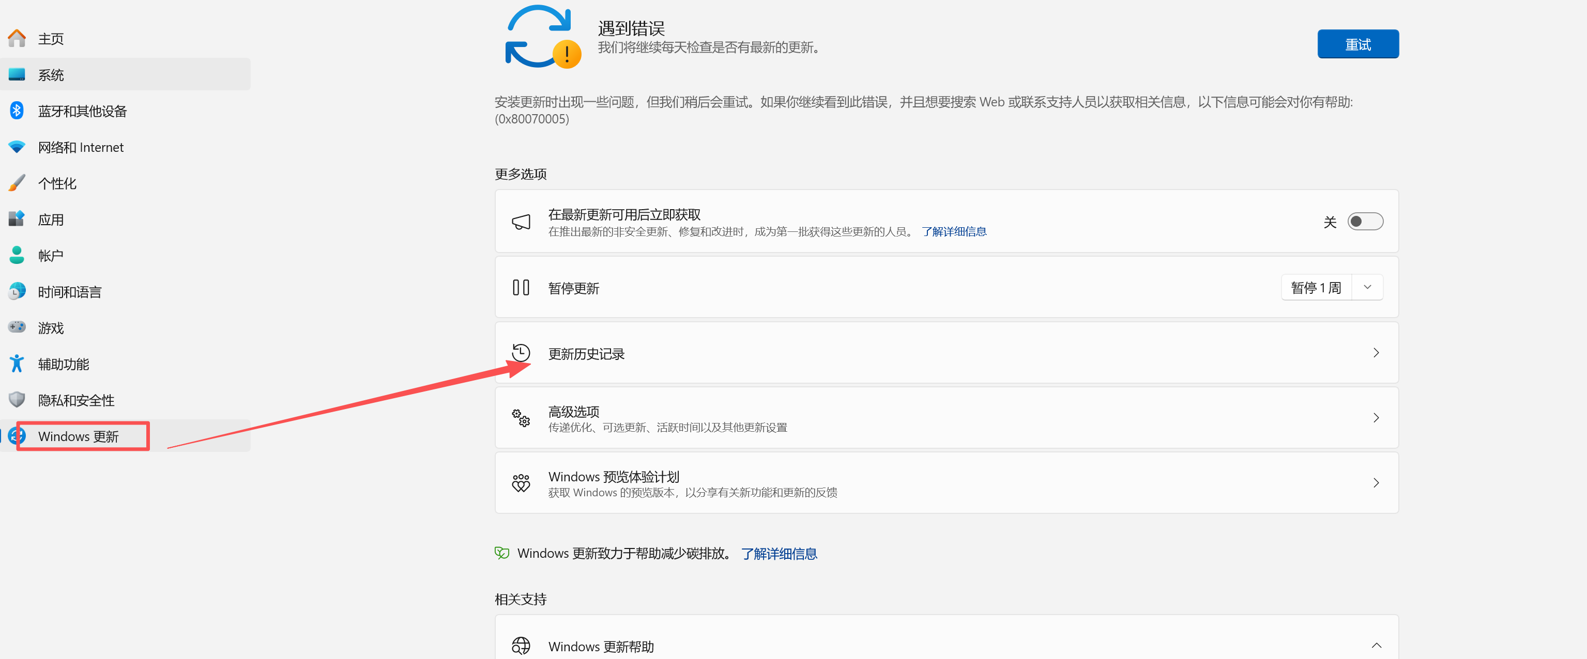The width and height of the screenshot is (1587, 659).
Task: Click the gamepad icon for Gaming
Action: (x=17, y=327)
